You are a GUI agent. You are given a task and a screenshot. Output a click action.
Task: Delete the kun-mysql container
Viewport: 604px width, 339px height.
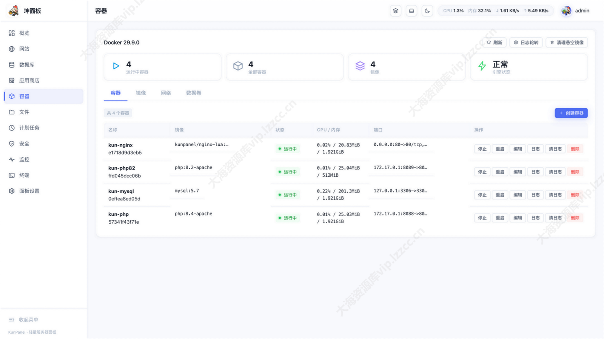click(575, 195)
